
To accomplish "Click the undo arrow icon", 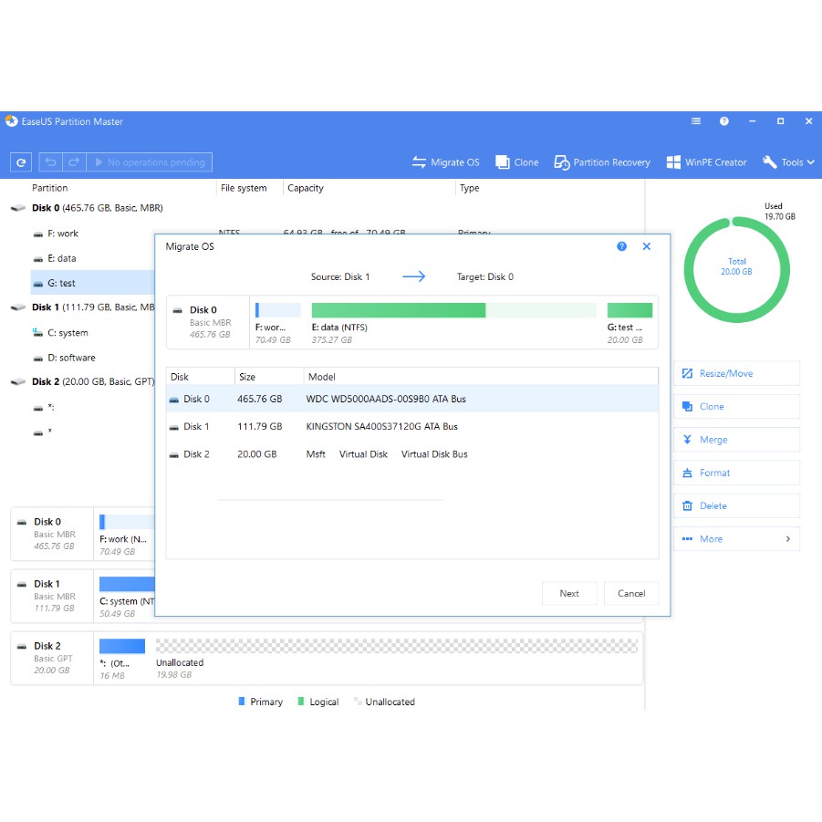I will pos(51,162).
